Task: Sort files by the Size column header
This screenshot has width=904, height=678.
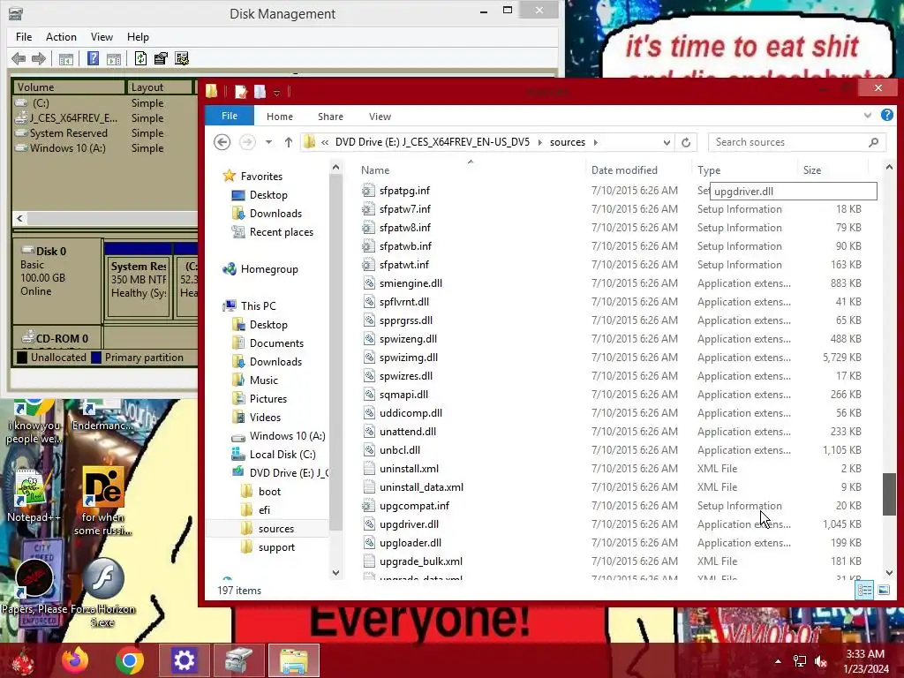Action: pyautogui.click(x=812, y=170)
